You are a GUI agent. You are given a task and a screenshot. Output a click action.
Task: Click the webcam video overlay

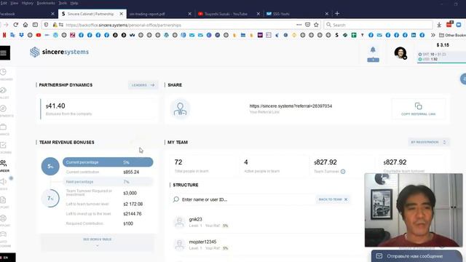pos(414,210)
